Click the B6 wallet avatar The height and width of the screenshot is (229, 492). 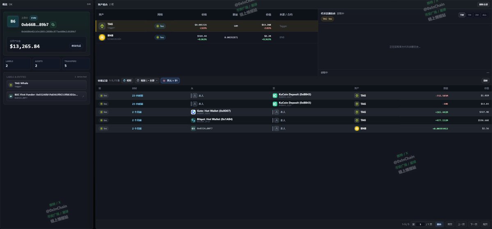click(13, 21)
